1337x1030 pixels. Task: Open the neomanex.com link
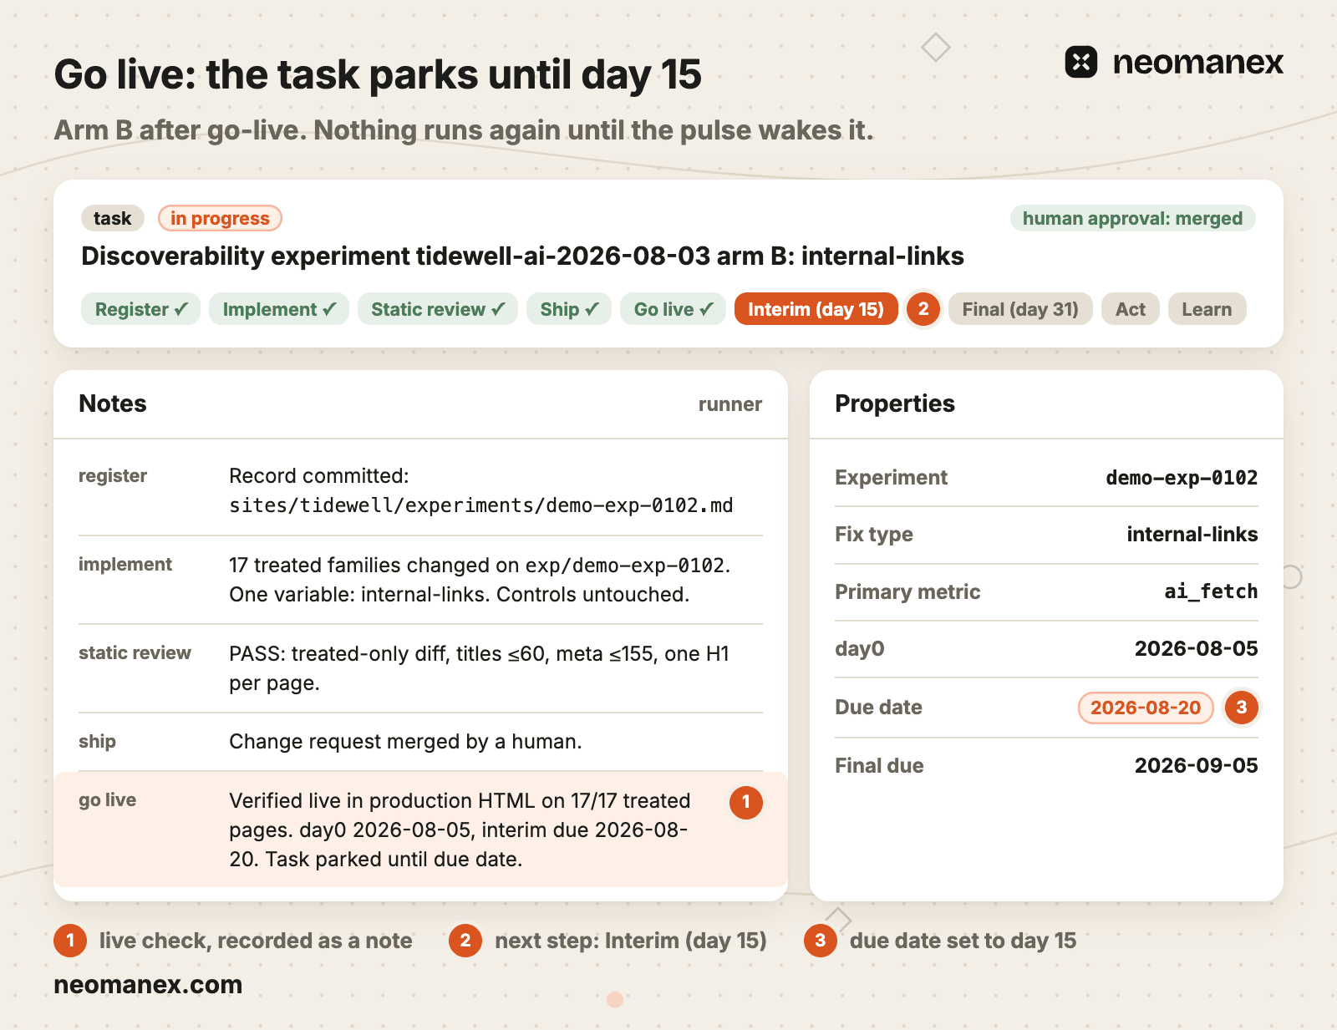pyautogui.click(x=148, y=985)
